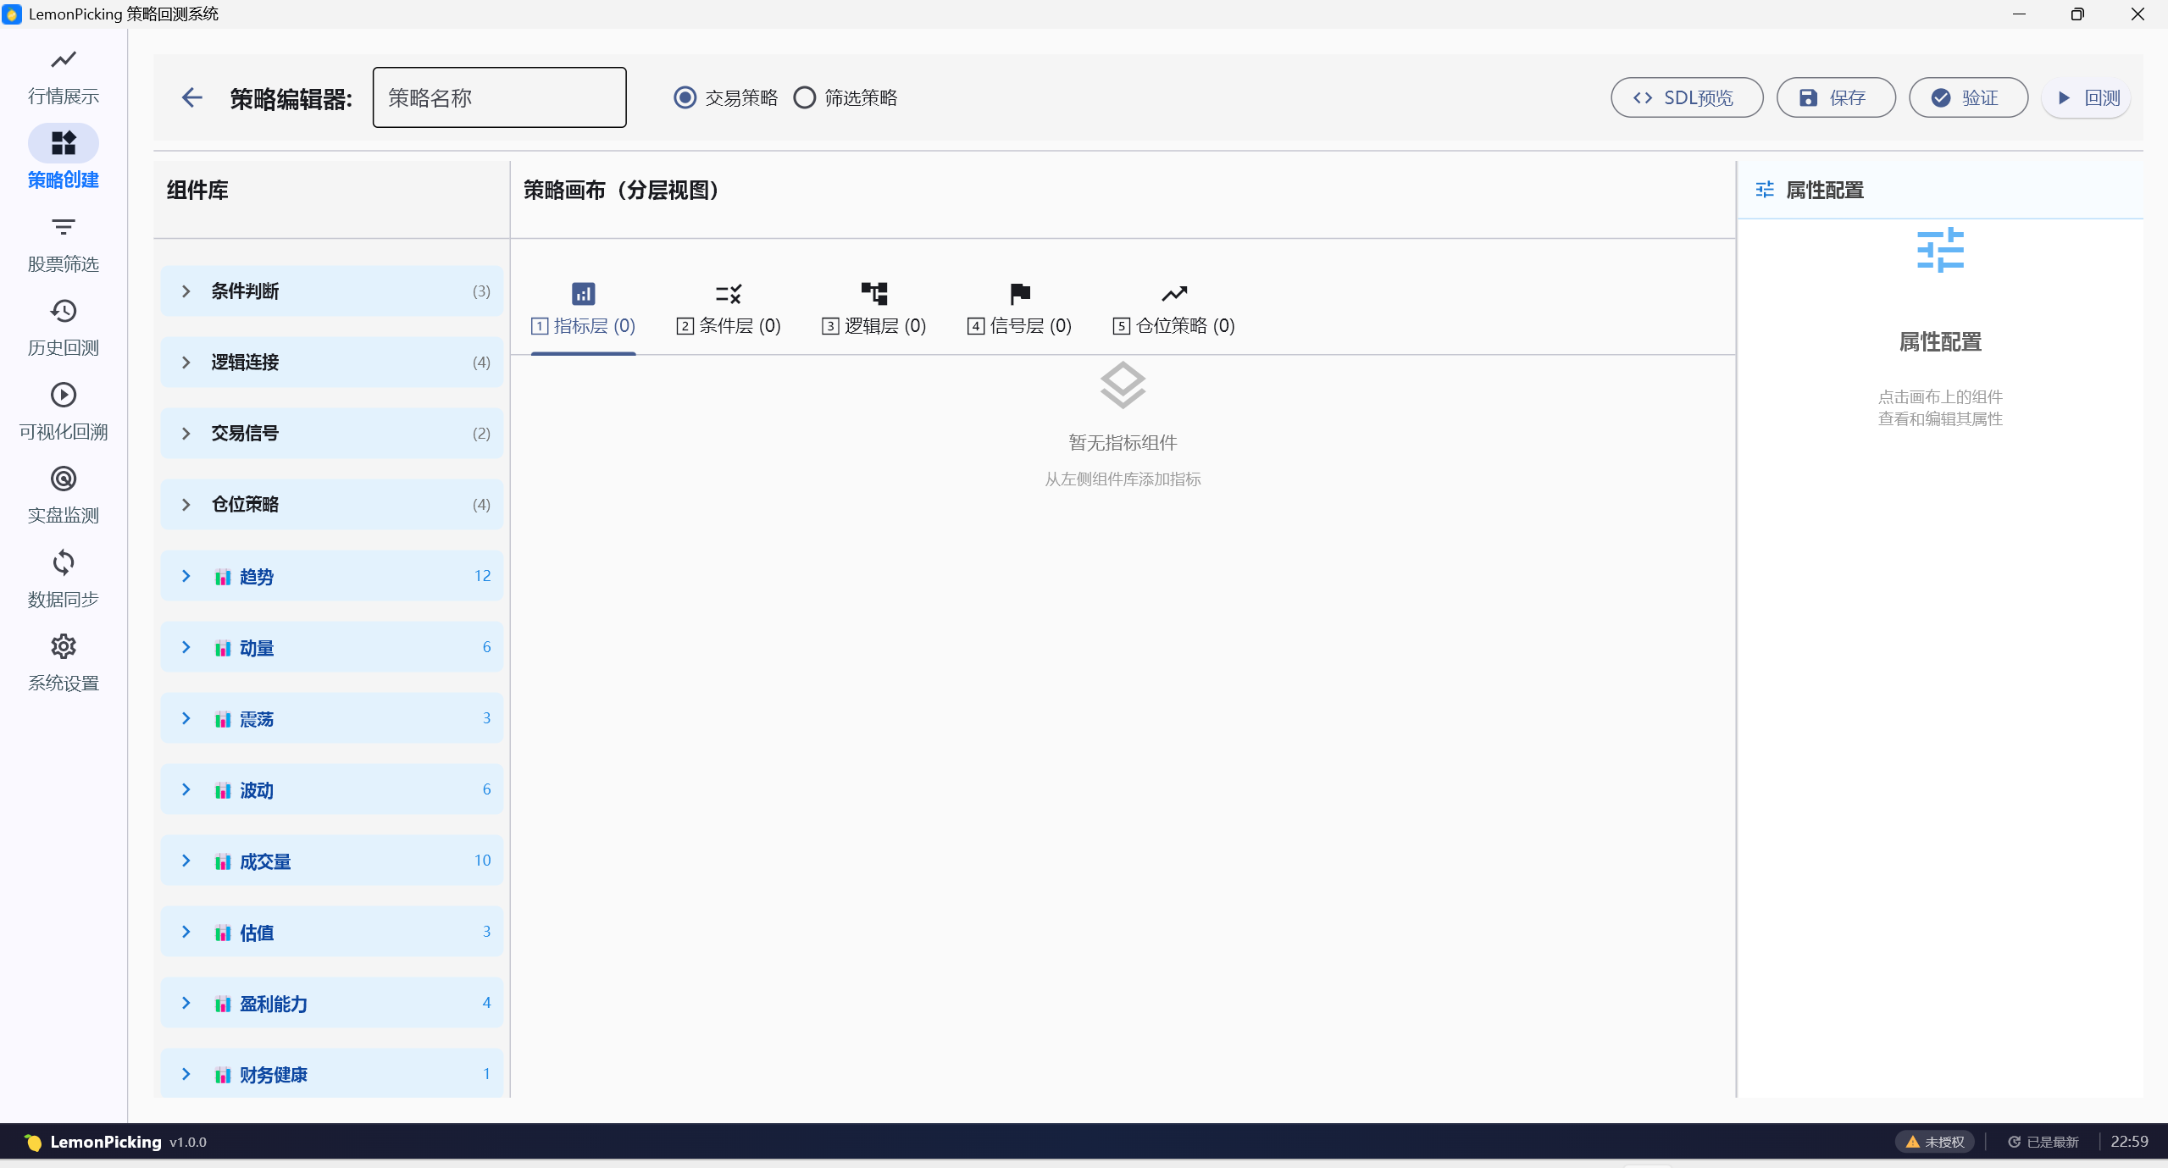Click the 验证 button
The width and height of the screenshot is (2168, 1168).
1967,98
